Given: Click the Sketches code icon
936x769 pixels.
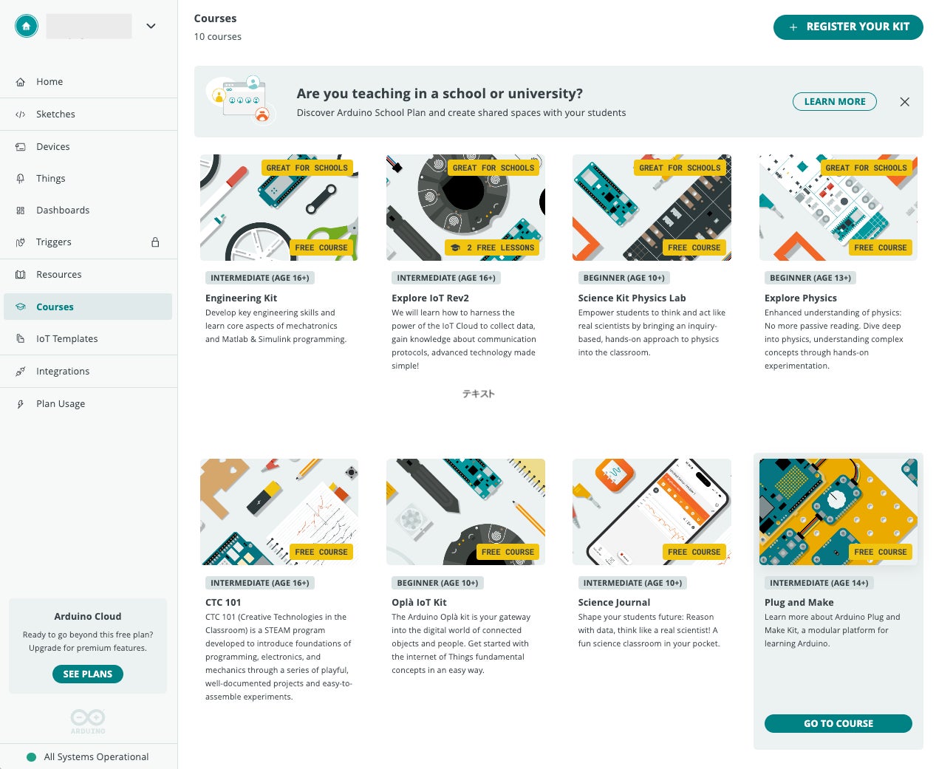Looking at the screenshot, I should pyautogui.click(x=21, y=115).
